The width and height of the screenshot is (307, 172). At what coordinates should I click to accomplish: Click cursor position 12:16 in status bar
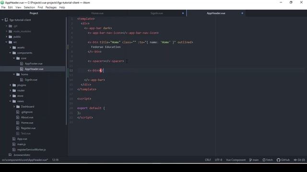tap(55, 160)
